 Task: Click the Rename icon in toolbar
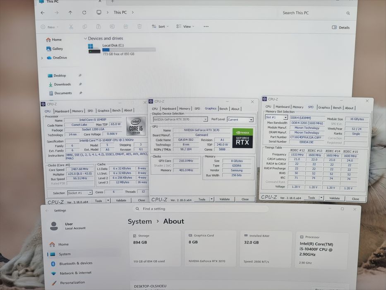pyautogui.click(x=112, y=27)
